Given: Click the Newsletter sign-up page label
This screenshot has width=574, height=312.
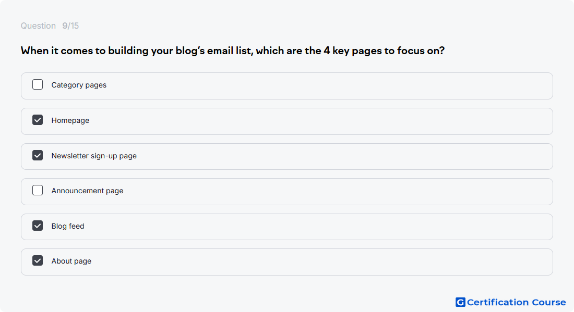Looking at the screenshot, I should [x=94, y=156].
